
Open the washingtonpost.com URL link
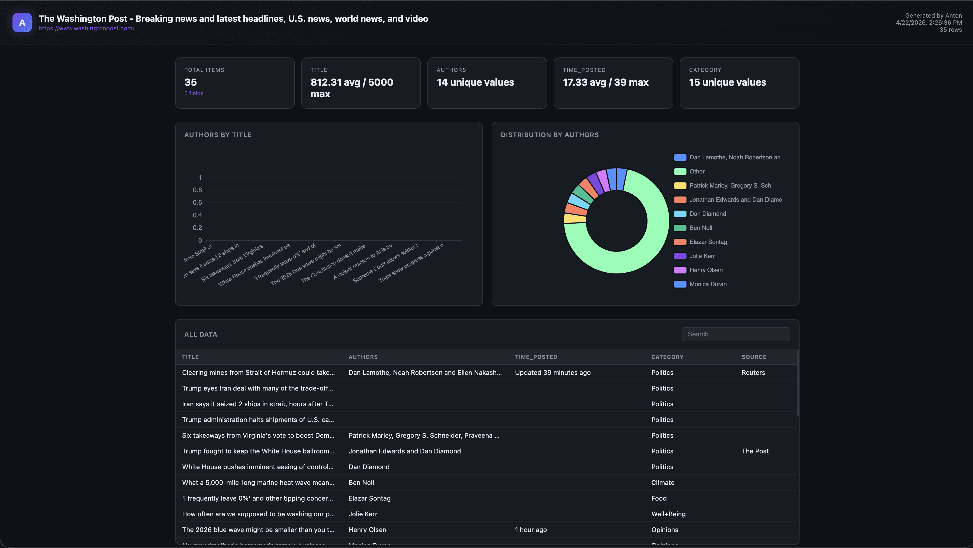[86, 28]
